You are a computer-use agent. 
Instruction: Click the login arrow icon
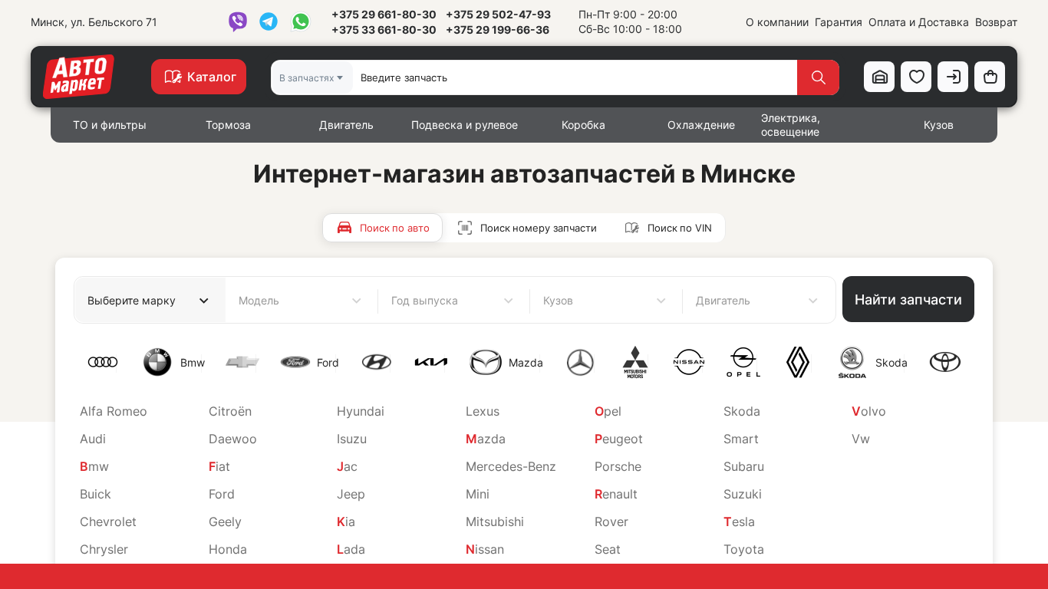point(953,77)
